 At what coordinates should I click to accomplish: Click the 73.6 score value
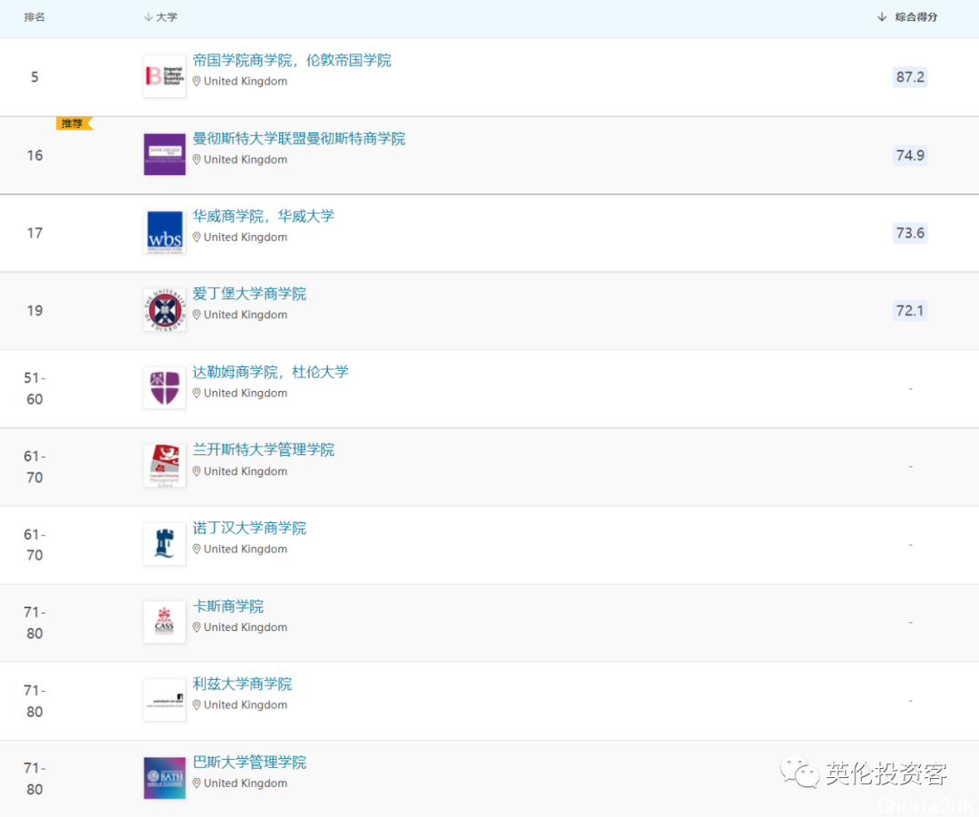coord(910,233)
